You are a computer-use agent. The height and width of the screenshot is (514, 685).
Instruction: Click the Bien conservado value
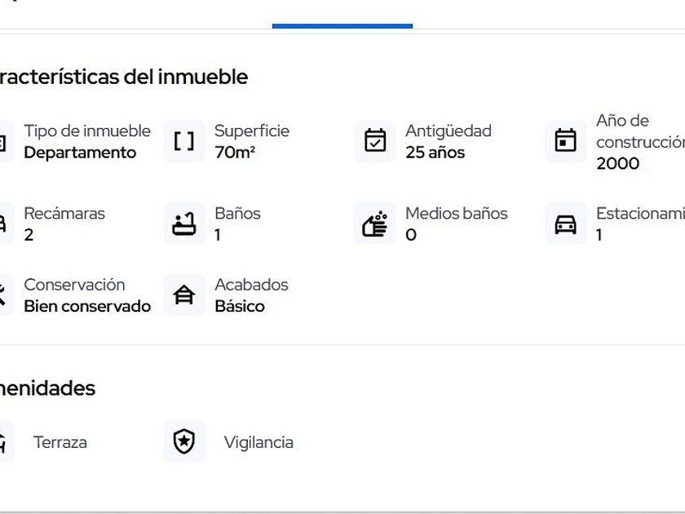pos(87,306)
